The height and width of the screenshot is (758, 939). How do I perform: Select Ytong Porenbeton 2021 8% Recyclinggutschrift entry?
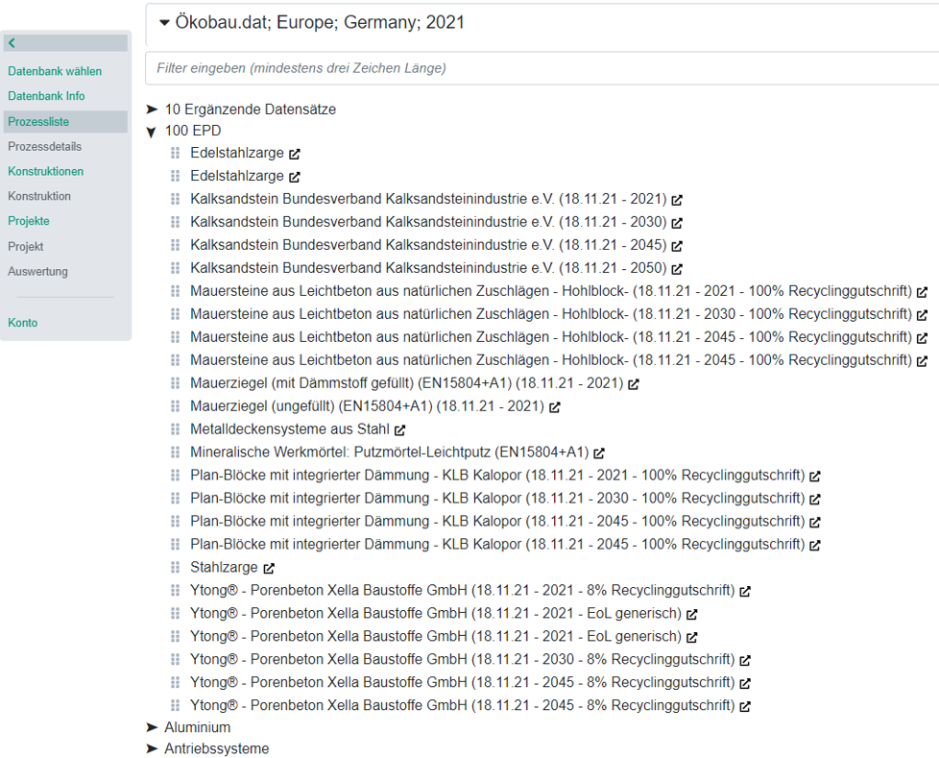pyautogui.click(x=463, y=590)
